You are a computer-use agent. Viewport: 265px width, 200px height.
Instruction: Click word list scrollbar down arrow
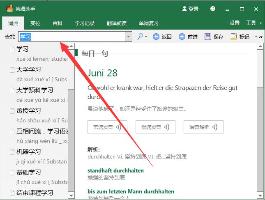click(71, 195)
